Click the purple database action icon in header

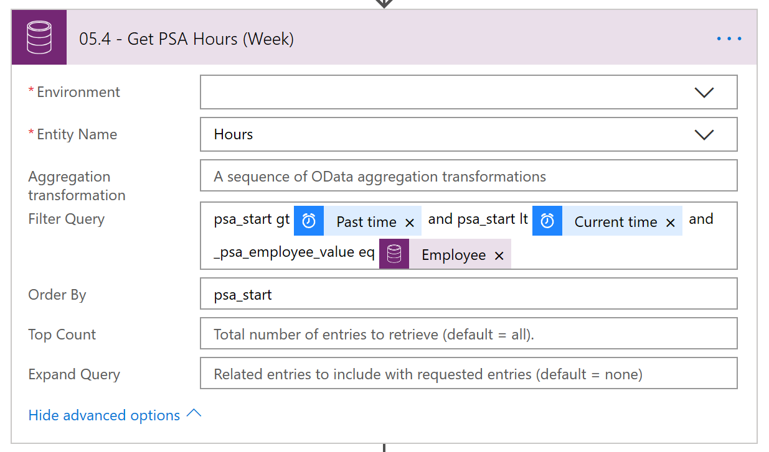[x=39, y=39]
